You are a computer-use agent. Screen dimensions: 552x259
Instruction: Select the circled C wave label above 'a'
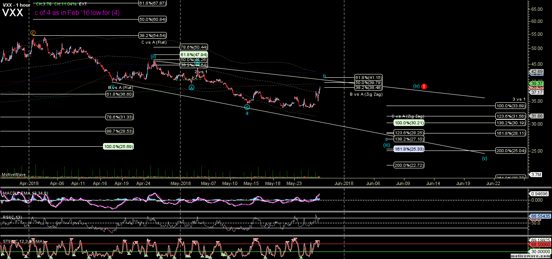247,106
